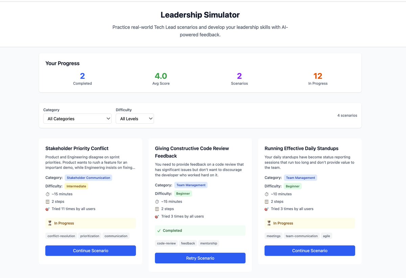Click the Beginner badge in Daily Standups card
406x278 pixels.
pos(293,186)
